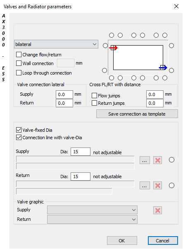This screenshot has height=249, width=183.
Task: Click red supply arrow on radiator diagram
Action: tap(114, 48)
